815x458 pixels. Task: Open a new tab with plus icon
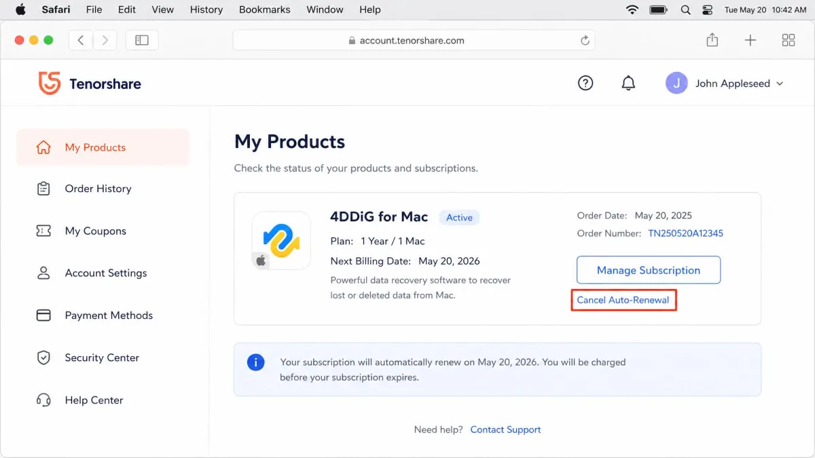click(x=750, y=40)
